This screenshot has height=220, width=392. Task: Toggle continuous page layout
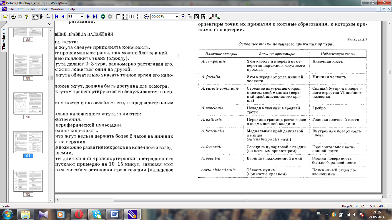click(125, 17)
